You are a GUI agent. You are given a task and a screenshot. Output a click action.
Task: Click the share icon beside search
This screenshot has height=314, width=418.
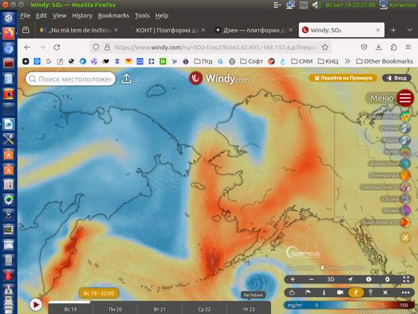[x=127, y=79]
